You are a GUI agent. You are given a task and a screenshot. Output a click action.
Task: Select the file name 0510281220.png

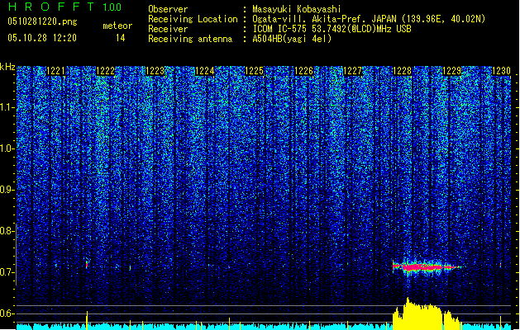click(x=42, y=21)
